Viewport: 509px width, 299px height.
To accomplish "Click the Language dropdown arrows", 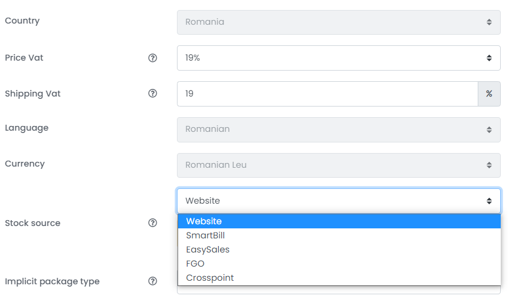I will point(489,130).
